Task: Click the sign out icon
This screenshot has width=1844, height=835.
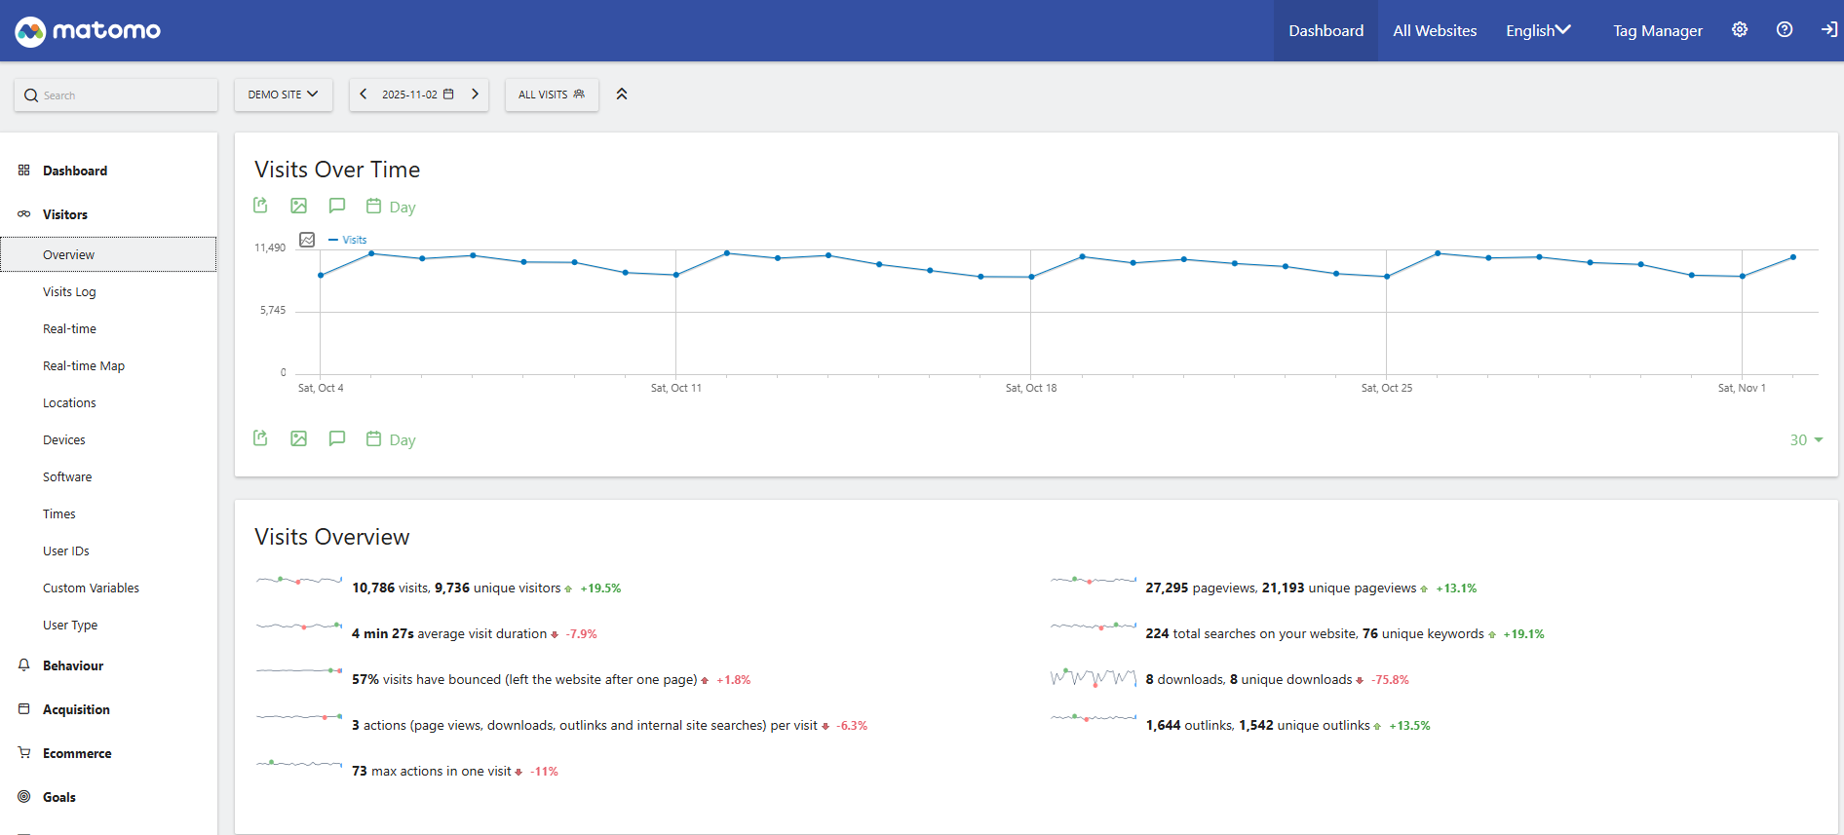Action: click(x=1828, y=30)
